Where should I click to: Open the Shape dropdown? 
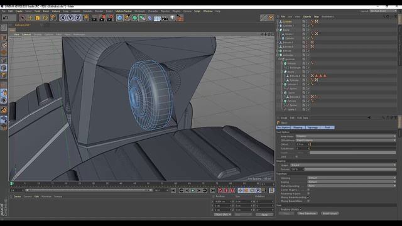tap(343, 165)
